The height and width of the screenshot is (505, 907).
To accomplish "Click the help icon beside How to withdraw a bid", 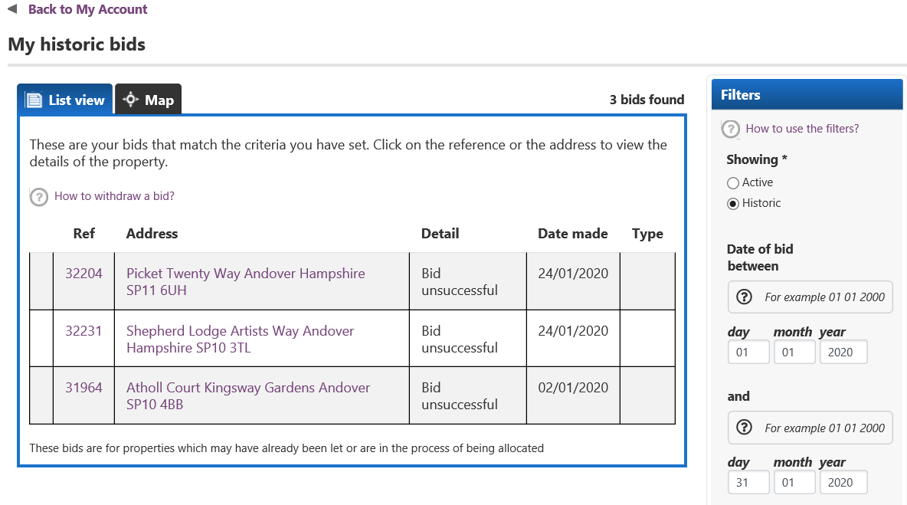I will tap(39, 197).
